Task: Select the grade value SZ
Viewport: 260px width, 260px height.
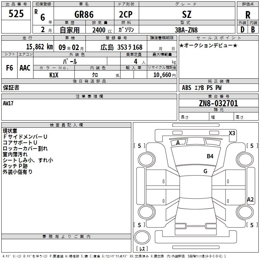Action: click(187, 14)
